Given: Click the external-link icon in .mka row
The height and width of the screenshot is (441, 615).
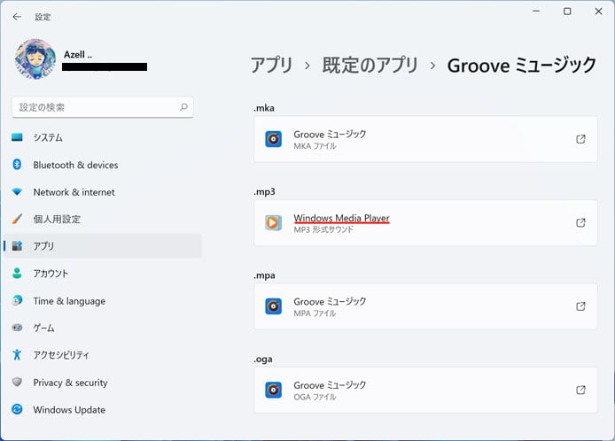Looking at the screenshot, I should pos(580,139).
